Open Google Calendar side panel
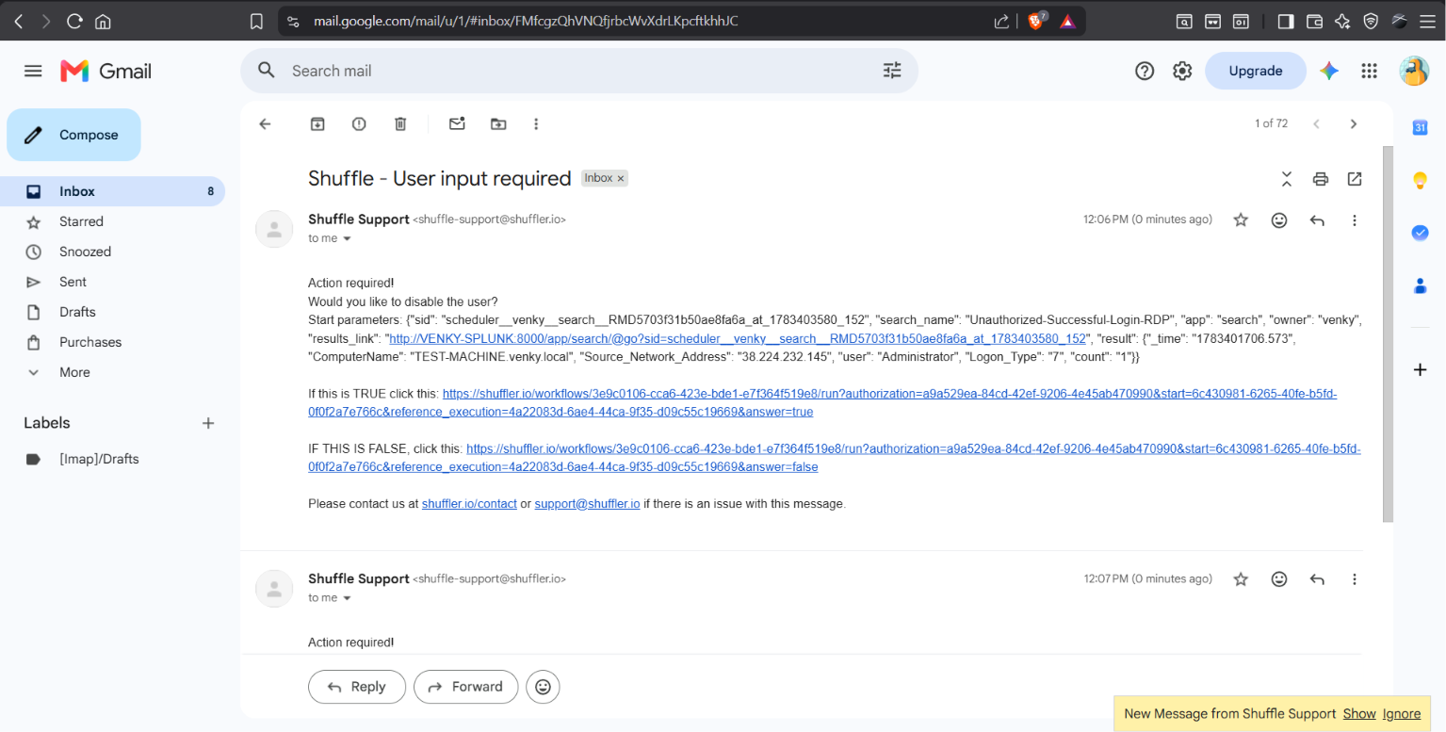The height and width of the screenshot is (732, 1446). click(x=1420, y=127)
